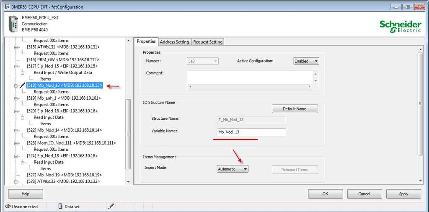The height and width of the screenshot is (212, 429).
Task: Click the app icon in title bar
Action: (x=8, y=7)
